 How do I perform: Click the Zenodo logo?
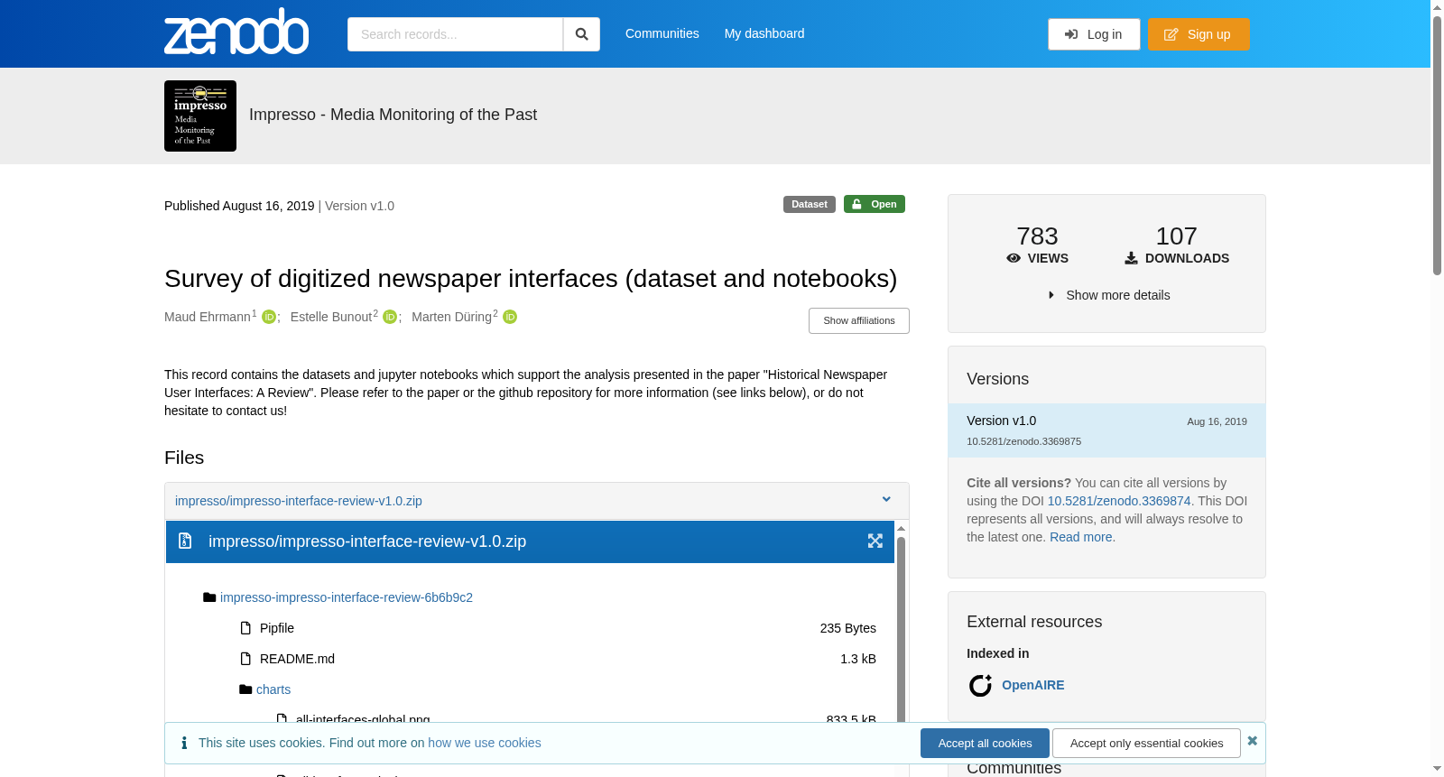click(236, 32)
